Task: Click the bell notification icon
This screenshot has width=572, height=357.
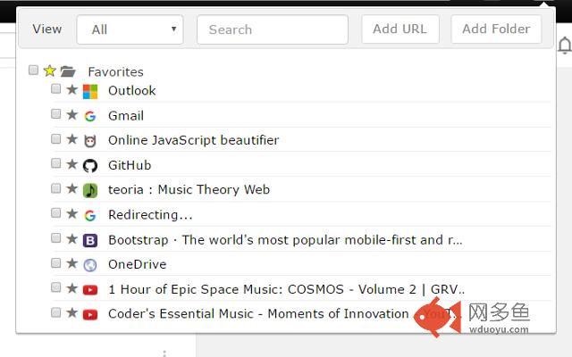Action: tap(564, 46)
